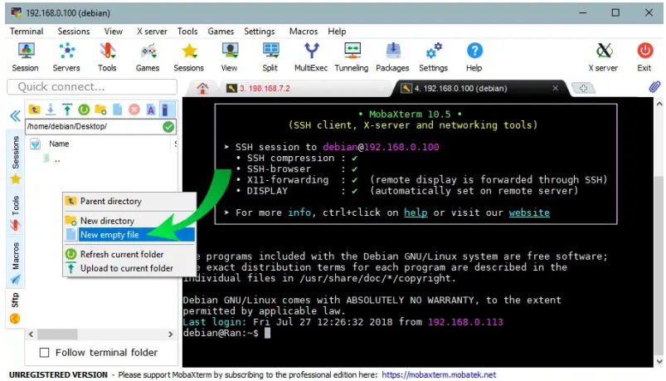Image resolution: width=666 pixels, height=381 pixels.
Task: Select New empty file menu entry
Action: click(x=109, y=235)
